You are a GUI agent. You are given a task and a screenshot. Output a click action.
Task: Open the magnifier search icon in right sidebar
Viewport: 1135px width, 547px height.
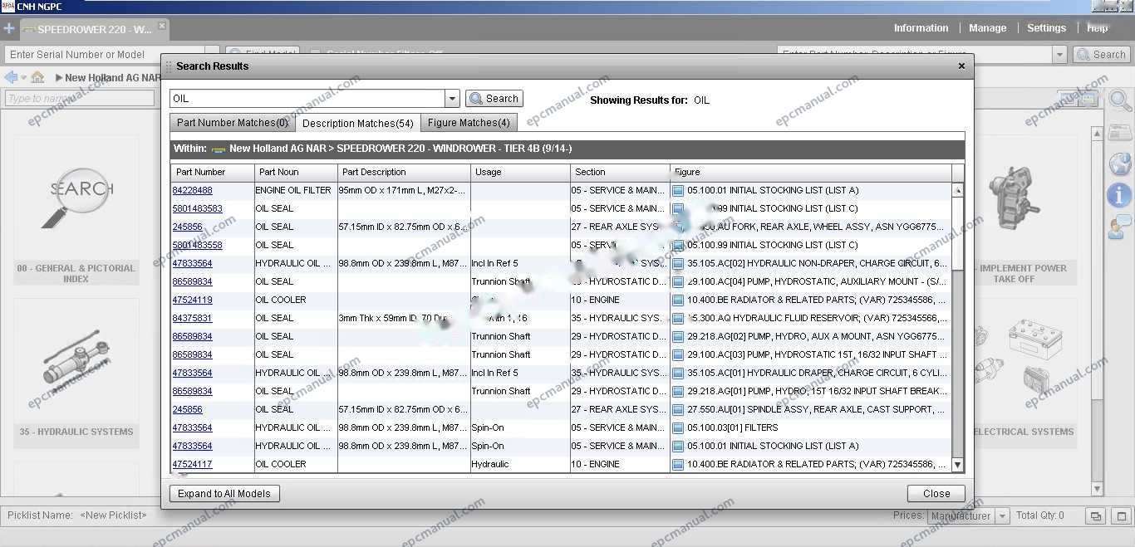1120,101
